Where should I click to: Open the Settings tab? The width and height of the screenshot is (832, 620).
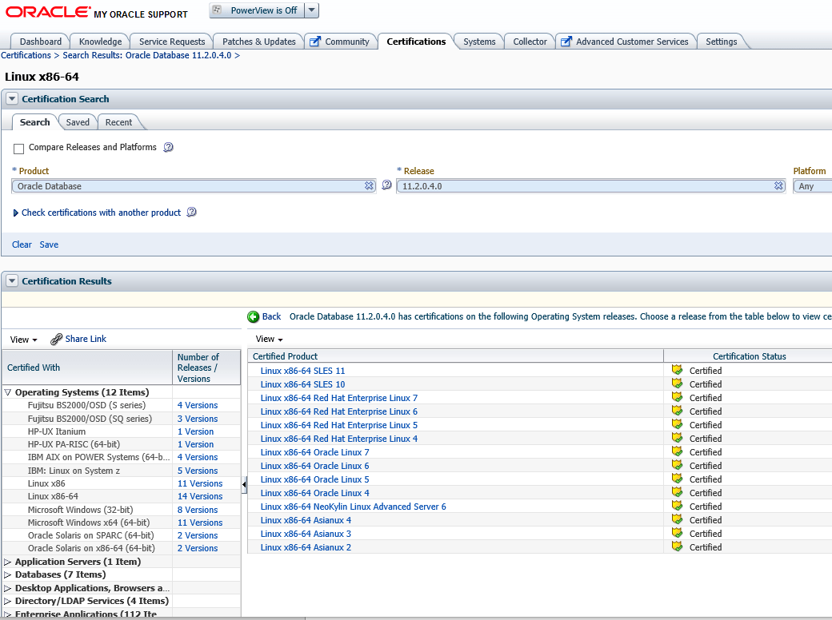(x=721, y=42)
